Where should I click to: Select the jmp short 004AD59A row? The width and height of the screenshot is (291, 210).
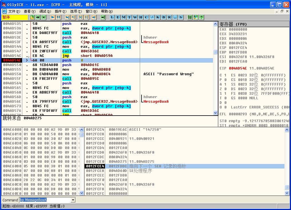107,56
